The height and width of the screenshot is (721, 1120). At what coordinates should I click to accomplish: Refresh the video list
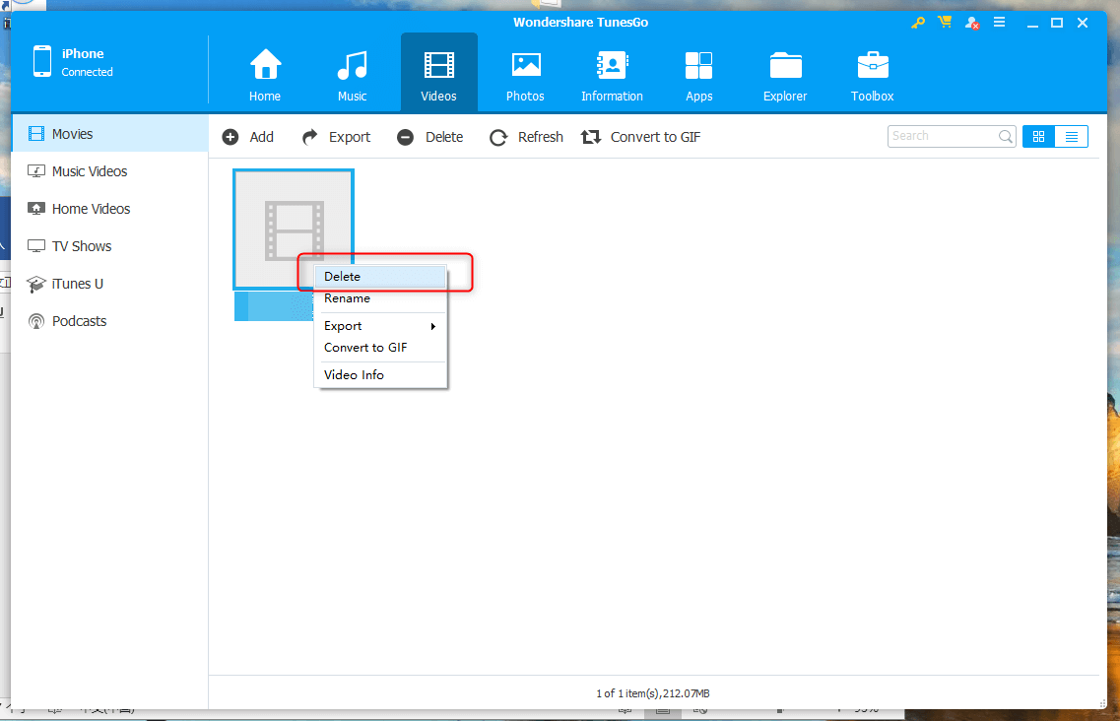pos(526,137)
